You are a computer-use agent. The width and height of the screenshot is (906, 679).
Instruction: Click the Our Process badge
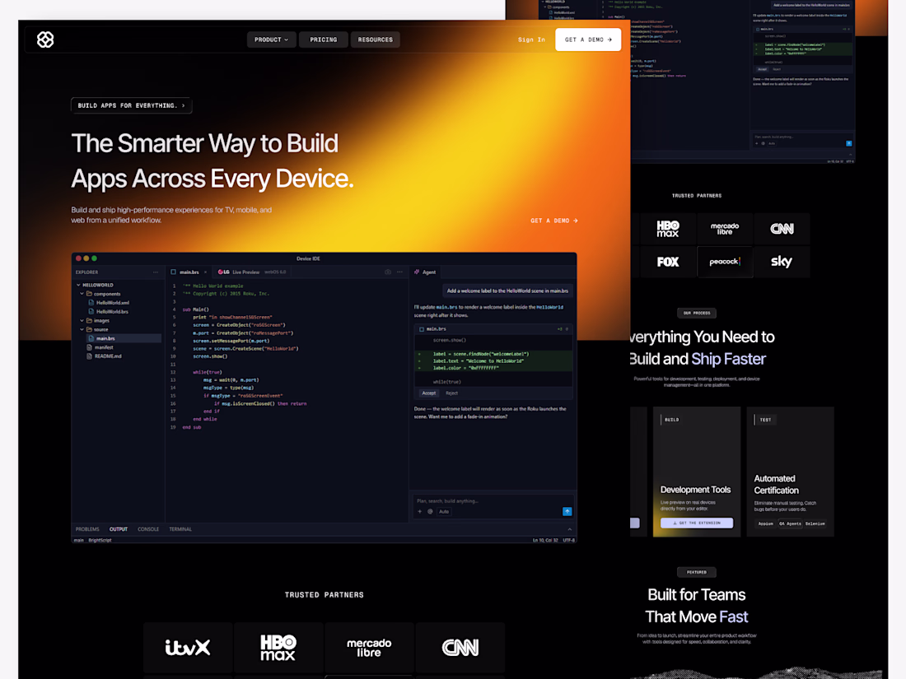[x=697, y=313]
